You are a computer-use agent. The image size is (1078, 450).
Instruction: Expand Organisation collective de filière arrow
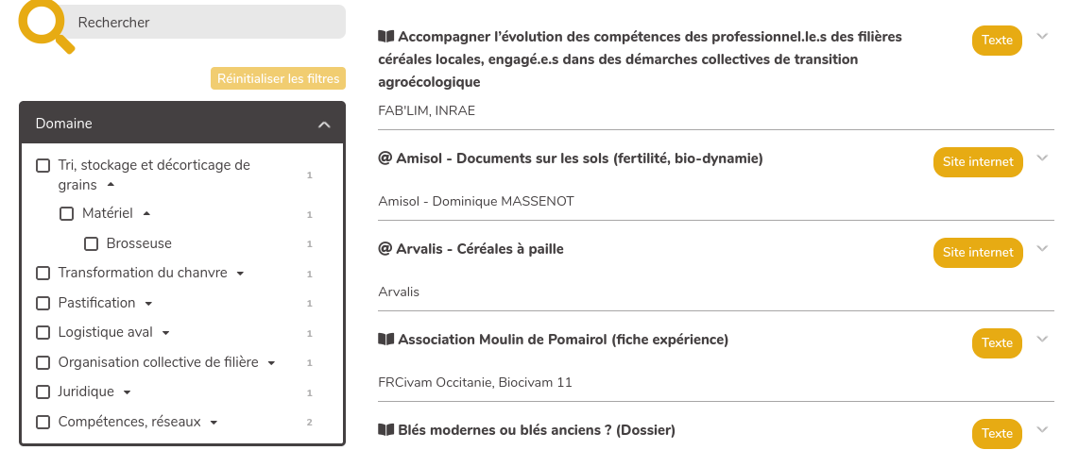point(271,363)
